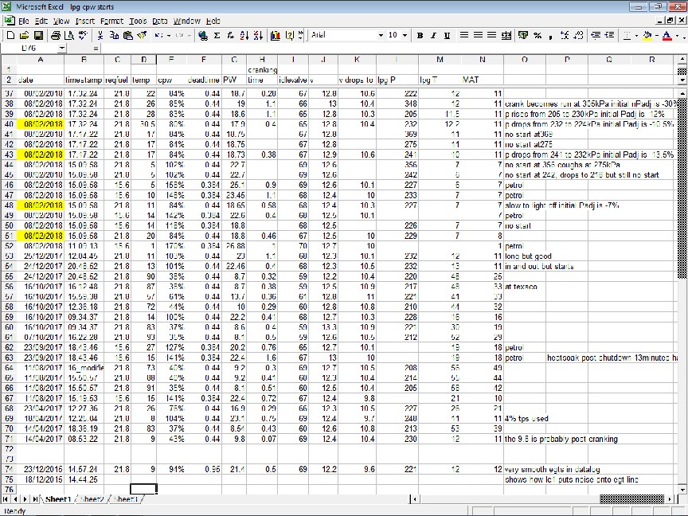Select the row 43 header

pyautogui.click(x=9, y=154)
